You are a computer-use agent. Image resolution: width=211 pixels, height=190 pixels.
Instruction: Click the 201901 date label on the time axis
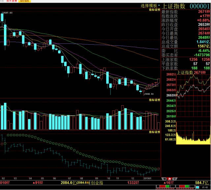[147, 178]
